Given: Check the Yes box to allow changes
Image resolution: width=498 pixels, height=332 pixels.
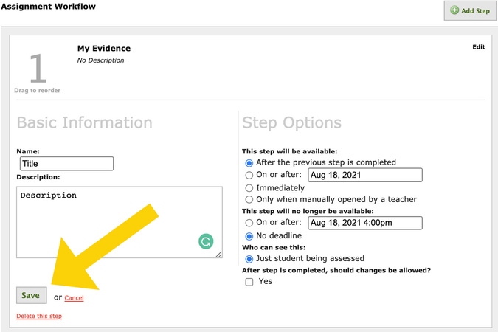Looking at the screenshot, I should click(249, 282).
